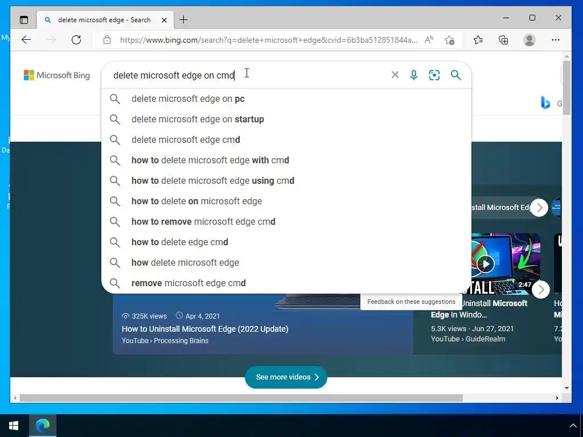Click the blue Bing chat 'b' icon

tap(545, 102)
